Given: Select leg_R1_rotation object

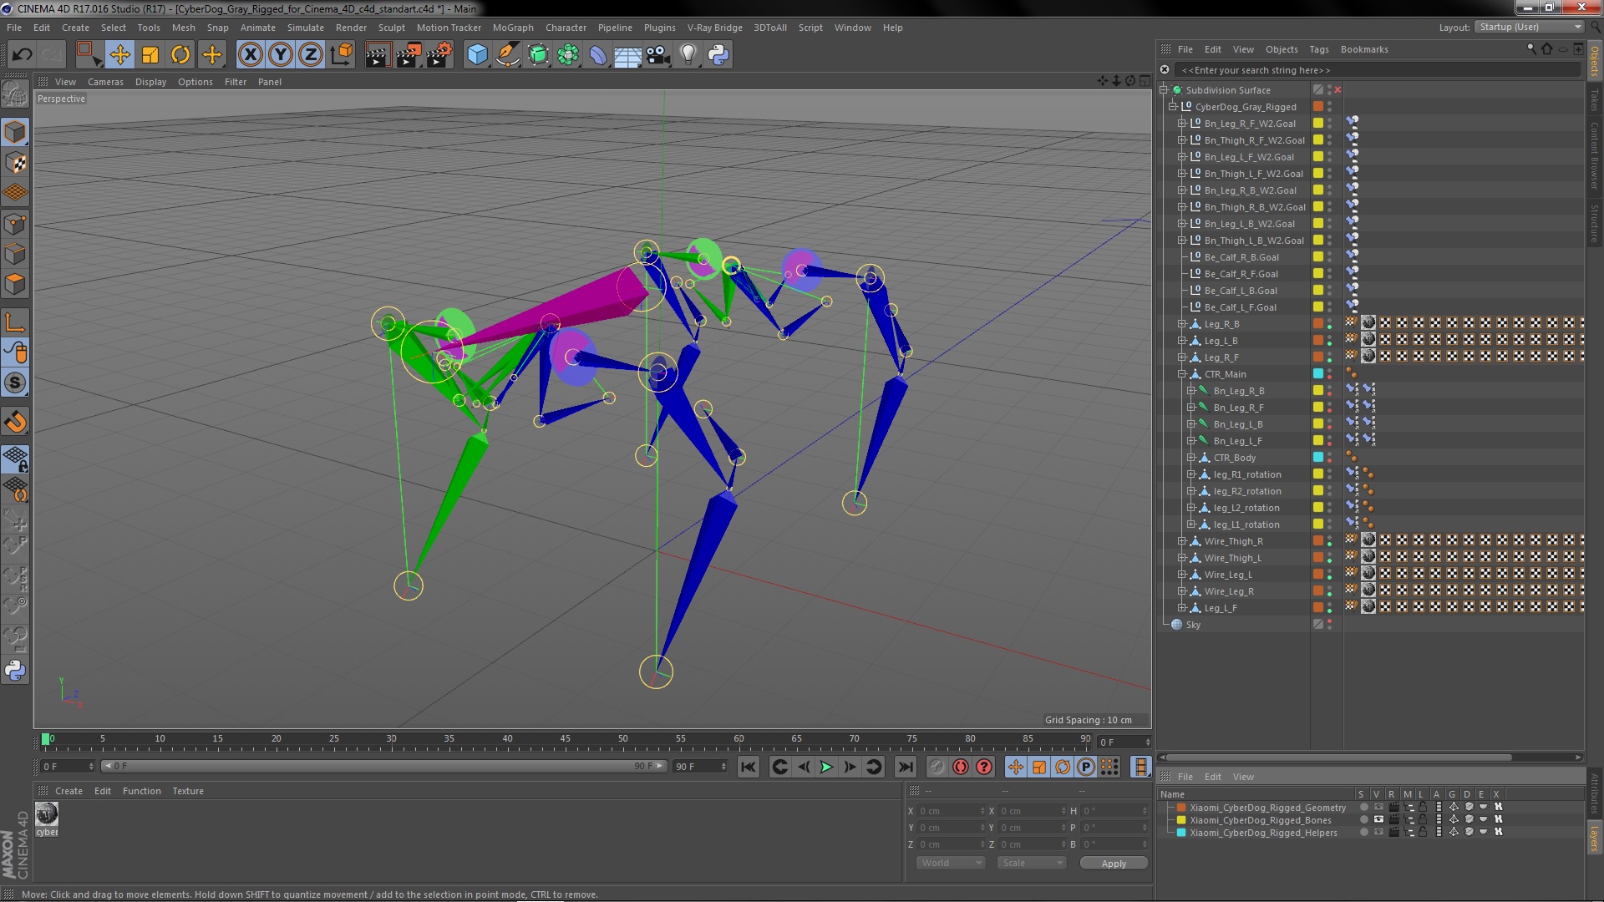Looking at the screenshot, I should pyautogui.click(x=1246, y=474).
